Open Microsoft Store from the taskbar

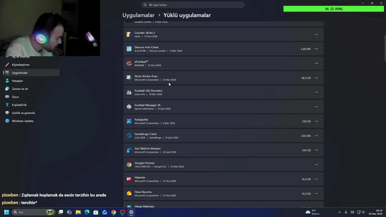click(x=96, y=212)
